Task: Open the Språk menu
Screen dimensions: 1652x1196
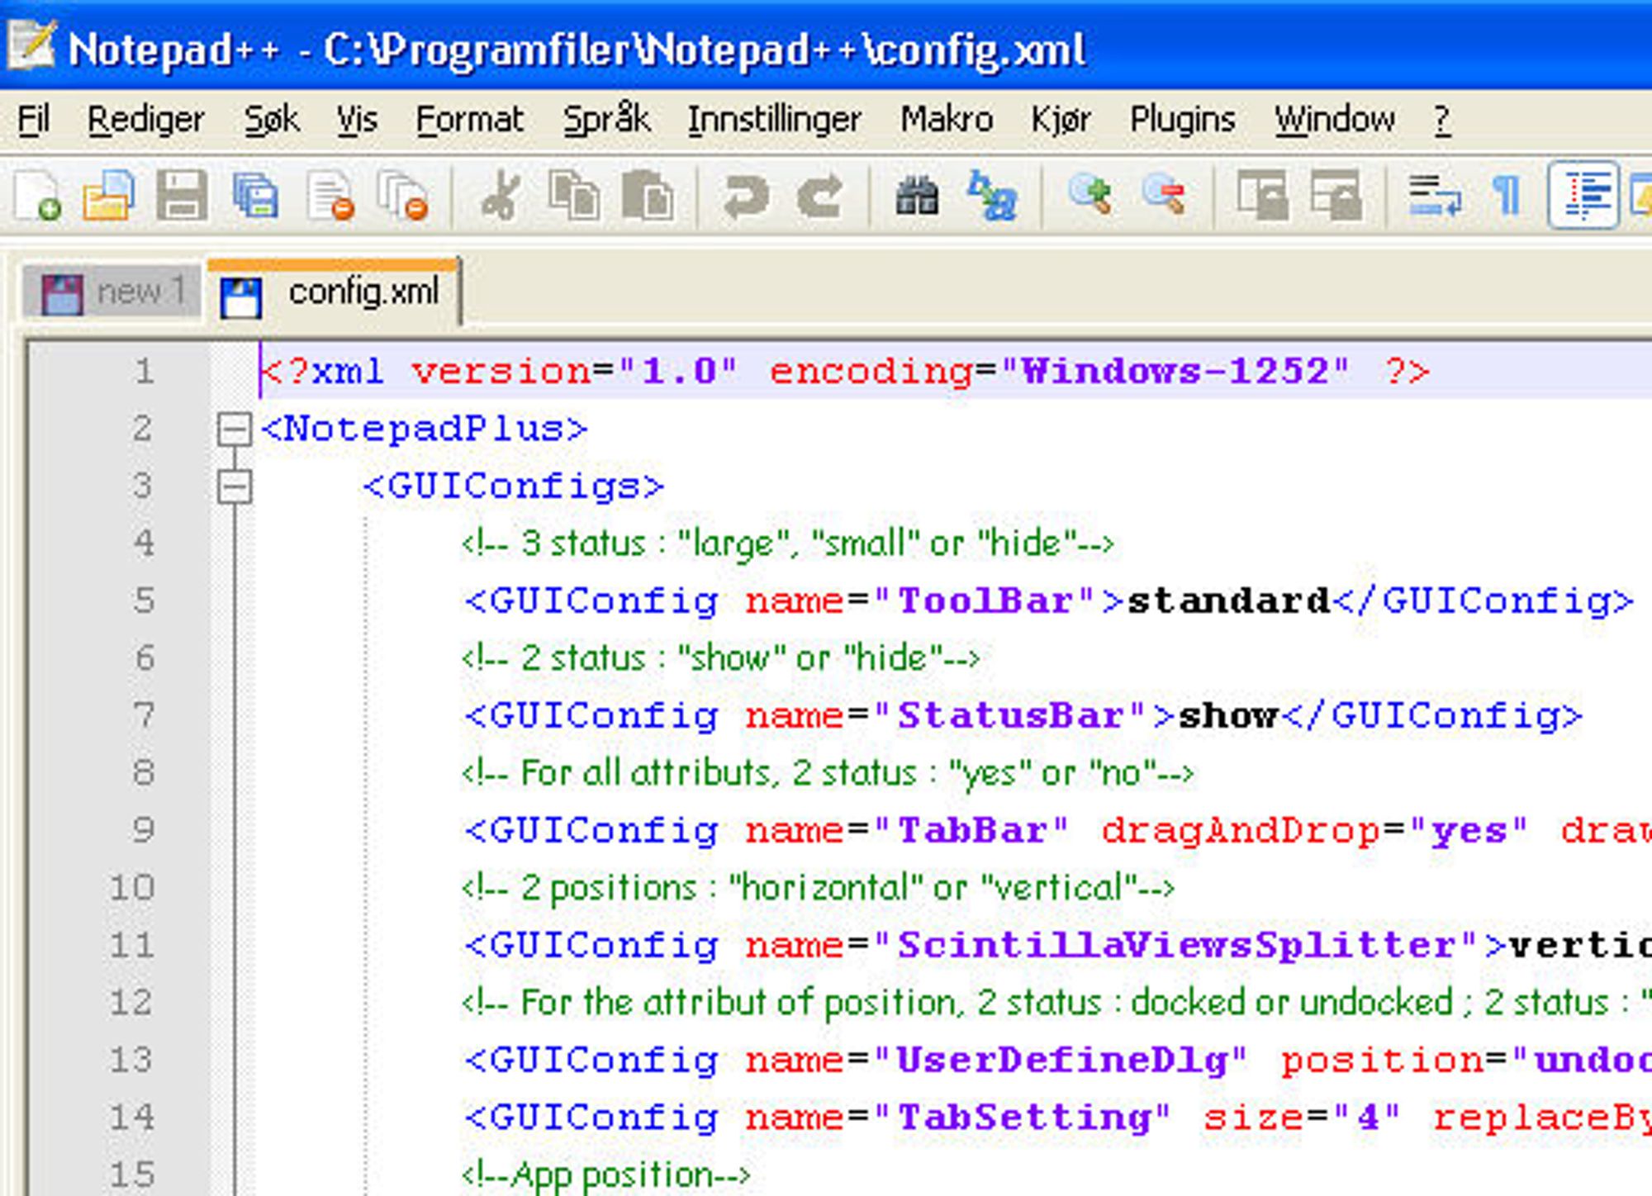Action: coord(606,121)
